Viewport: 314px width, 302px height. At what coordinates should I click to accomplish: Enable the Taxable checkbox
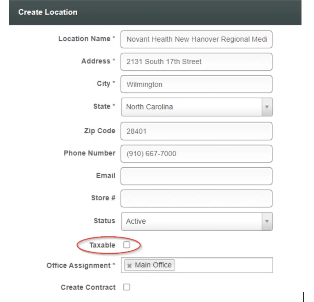[x=127, y=245]
